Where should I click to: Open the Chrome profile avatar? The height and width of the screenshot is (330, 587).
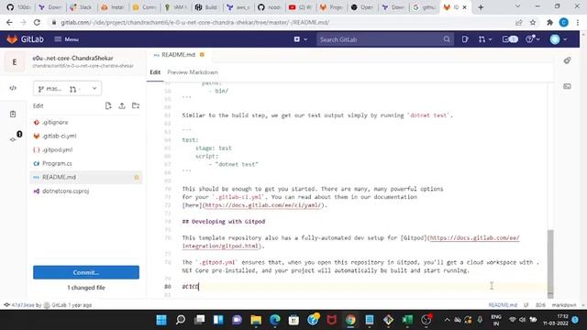(x=564, y=22)
